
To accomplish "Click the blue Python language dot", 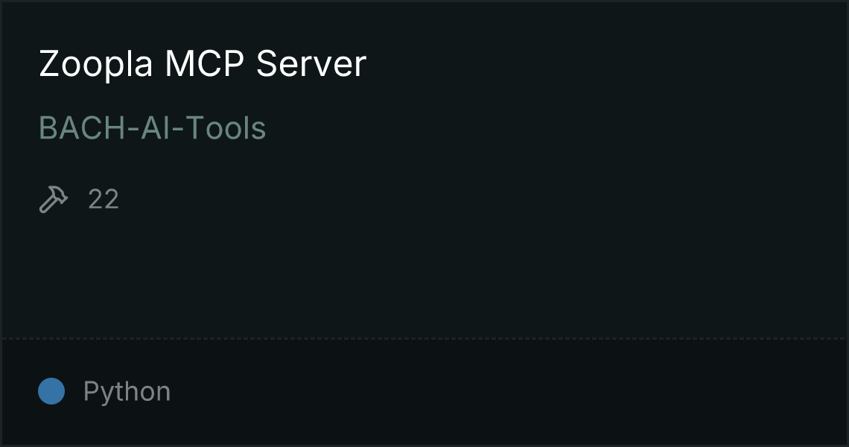I will [51, 391].
